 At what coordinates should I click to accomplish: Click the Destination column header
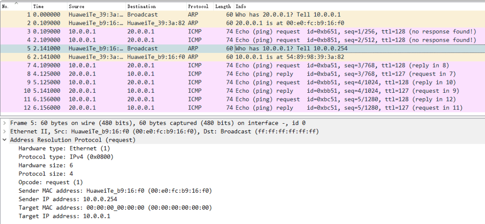(x=156, y=6)
